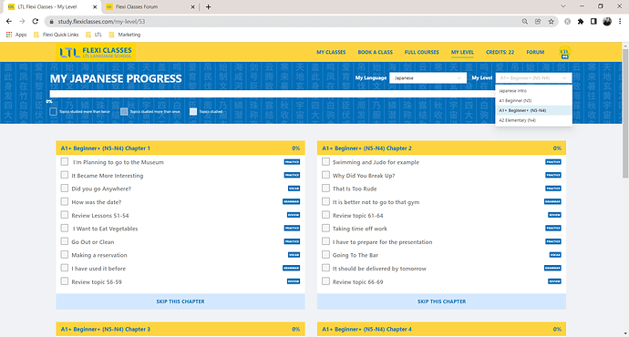Tick Review topic 66-69 checkbox
629x337 pixels.
point(325,281)
